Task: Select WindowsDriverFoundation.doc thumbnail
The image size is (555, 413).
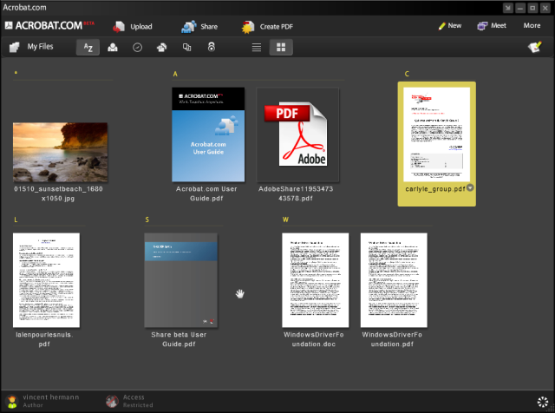Action: click(x=316, y=280)
